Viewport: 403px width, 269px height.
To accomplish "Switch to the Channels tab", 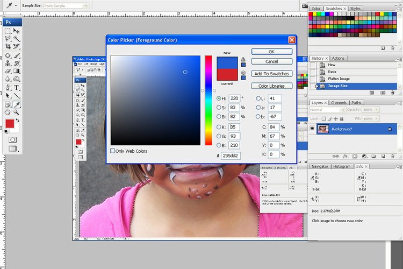I will (339, 103).
